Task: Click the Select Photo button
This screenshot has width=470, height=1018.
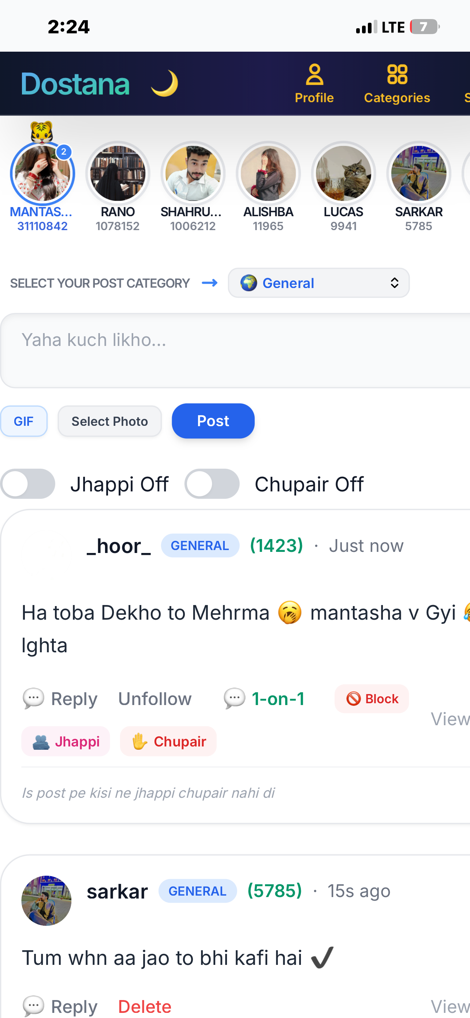Action: [x=110, y=421]
